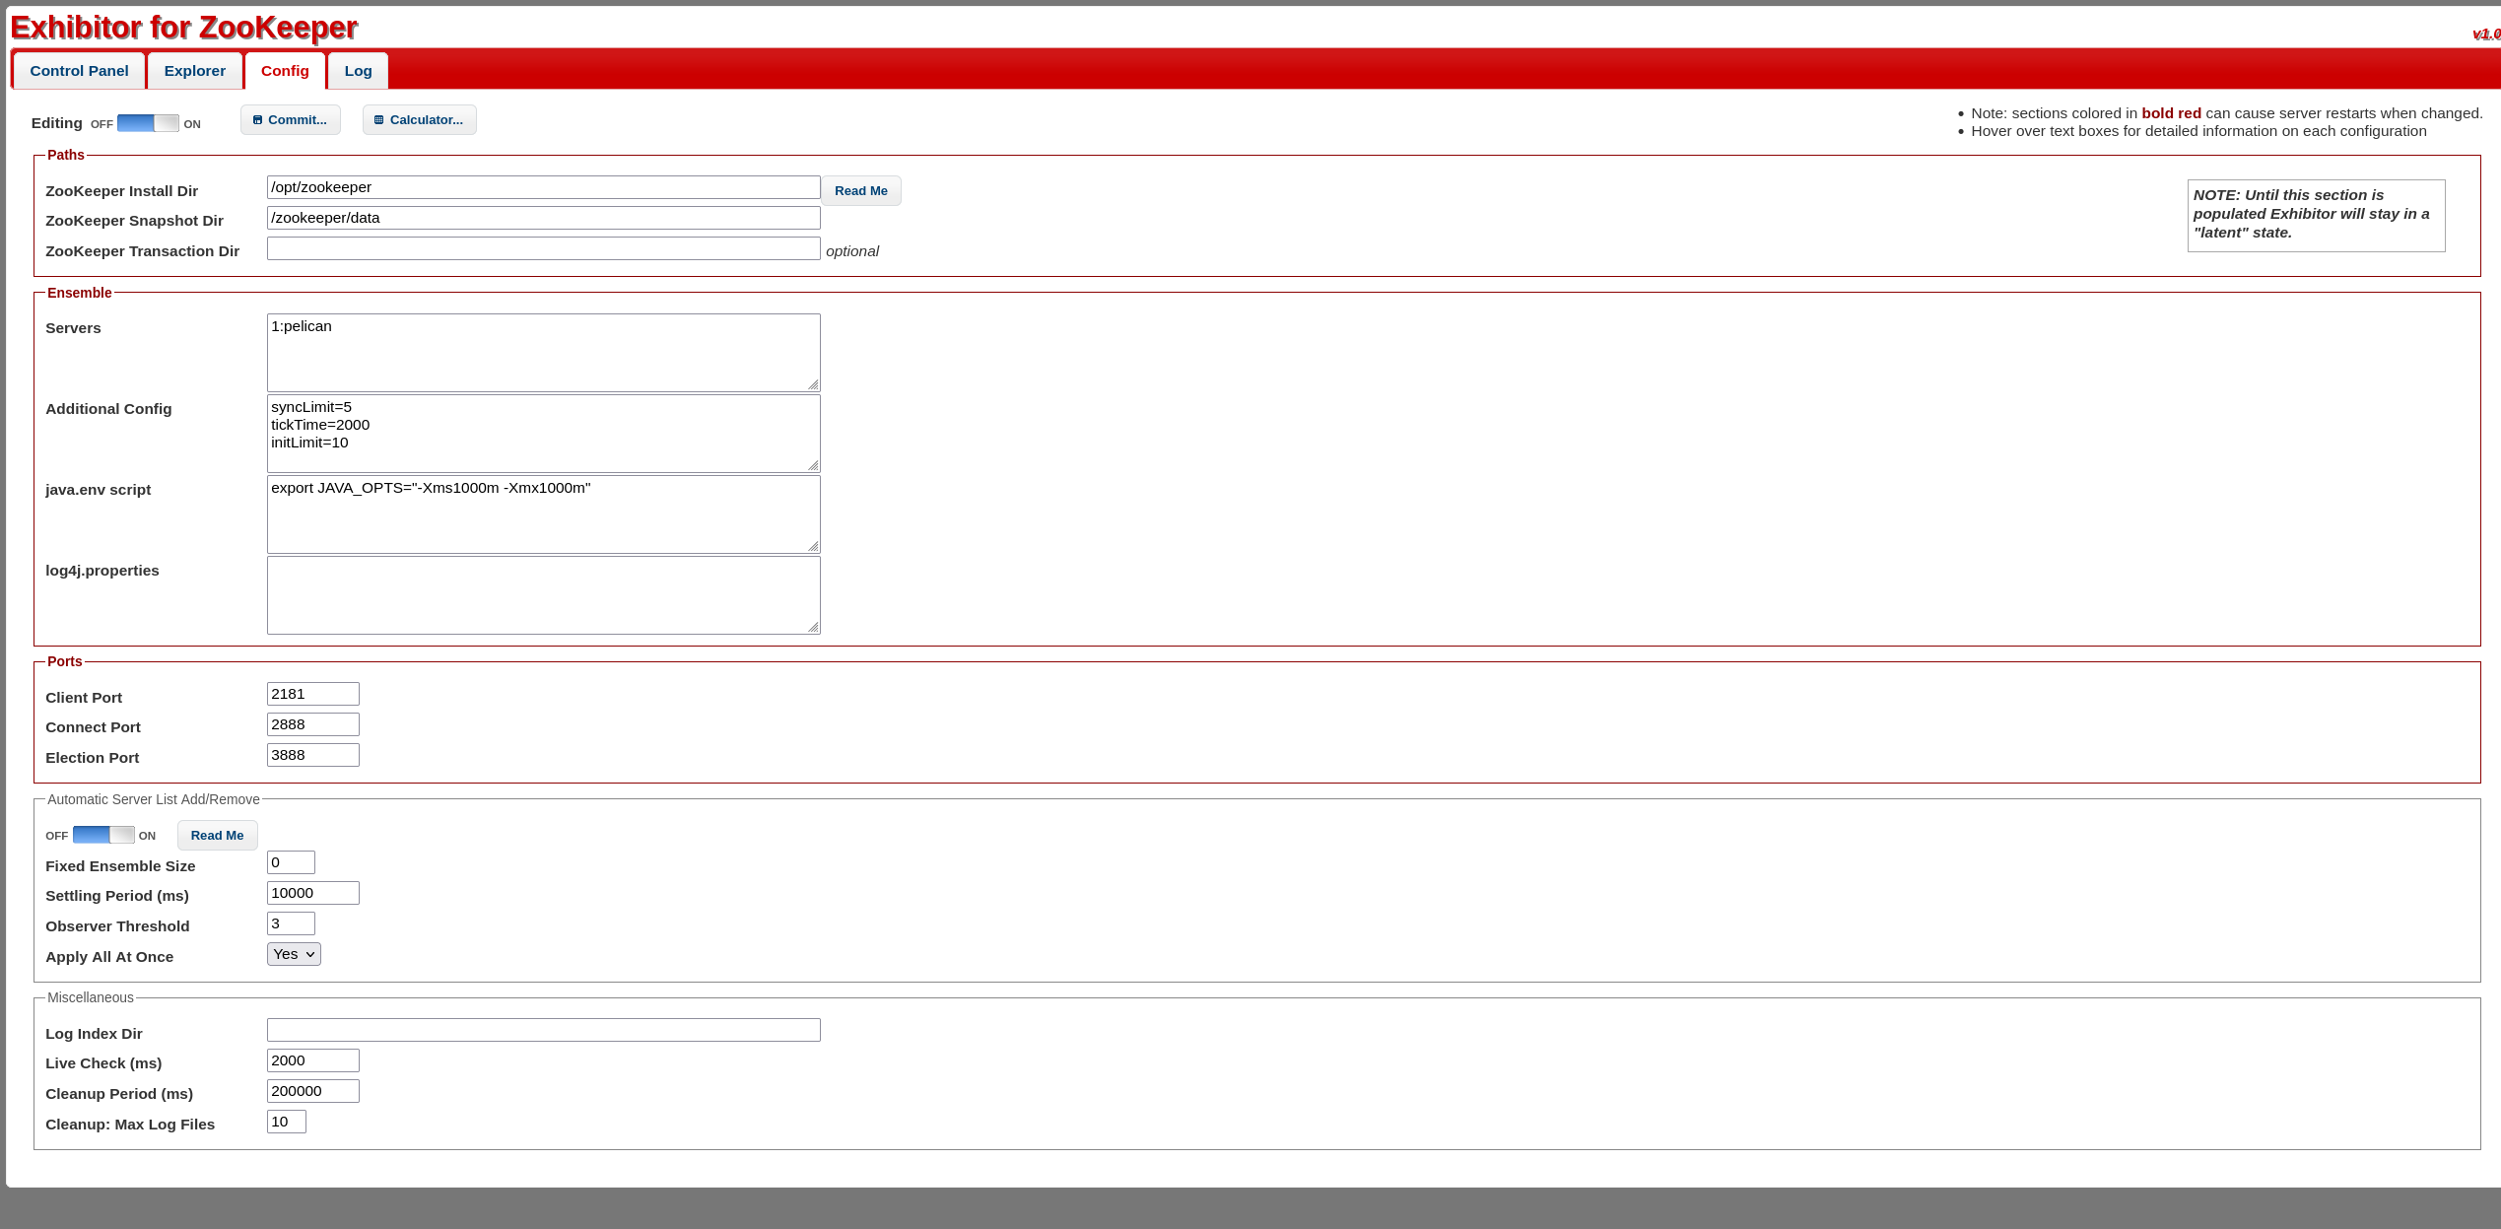Click Read Me next to Install Dir
Screen dimensions: 2501x1229
(x=861, y=191)
